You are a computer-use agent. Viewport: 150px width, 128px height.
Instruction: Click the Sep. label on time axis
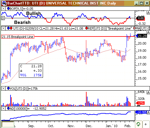click(31, 126)
